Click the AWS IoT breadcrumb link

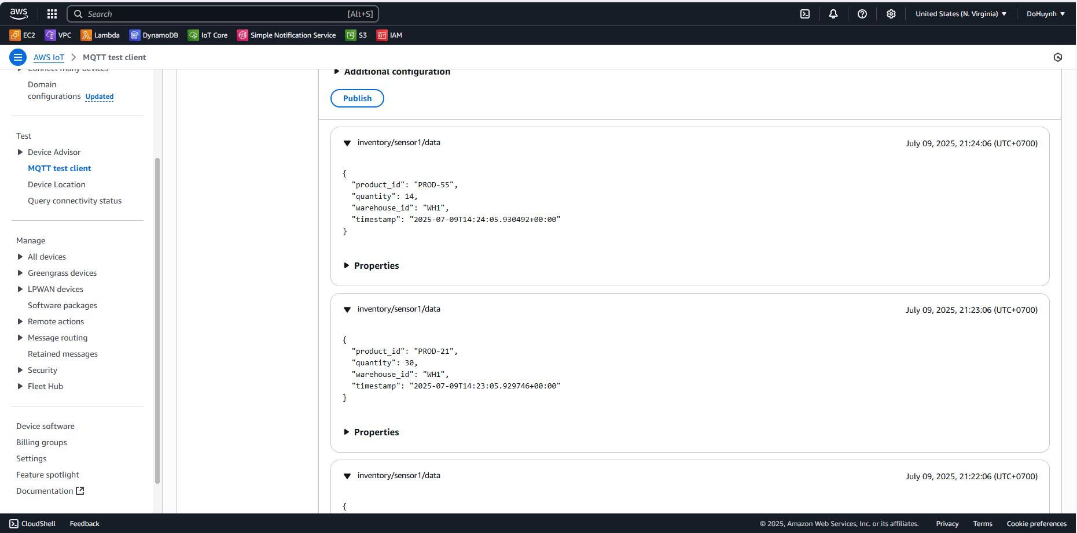click(x=49, y=57)
